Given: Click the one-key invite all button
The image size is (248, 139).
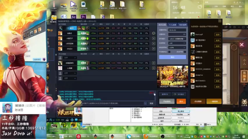Looking at the screenshot, I should [214, 101].
